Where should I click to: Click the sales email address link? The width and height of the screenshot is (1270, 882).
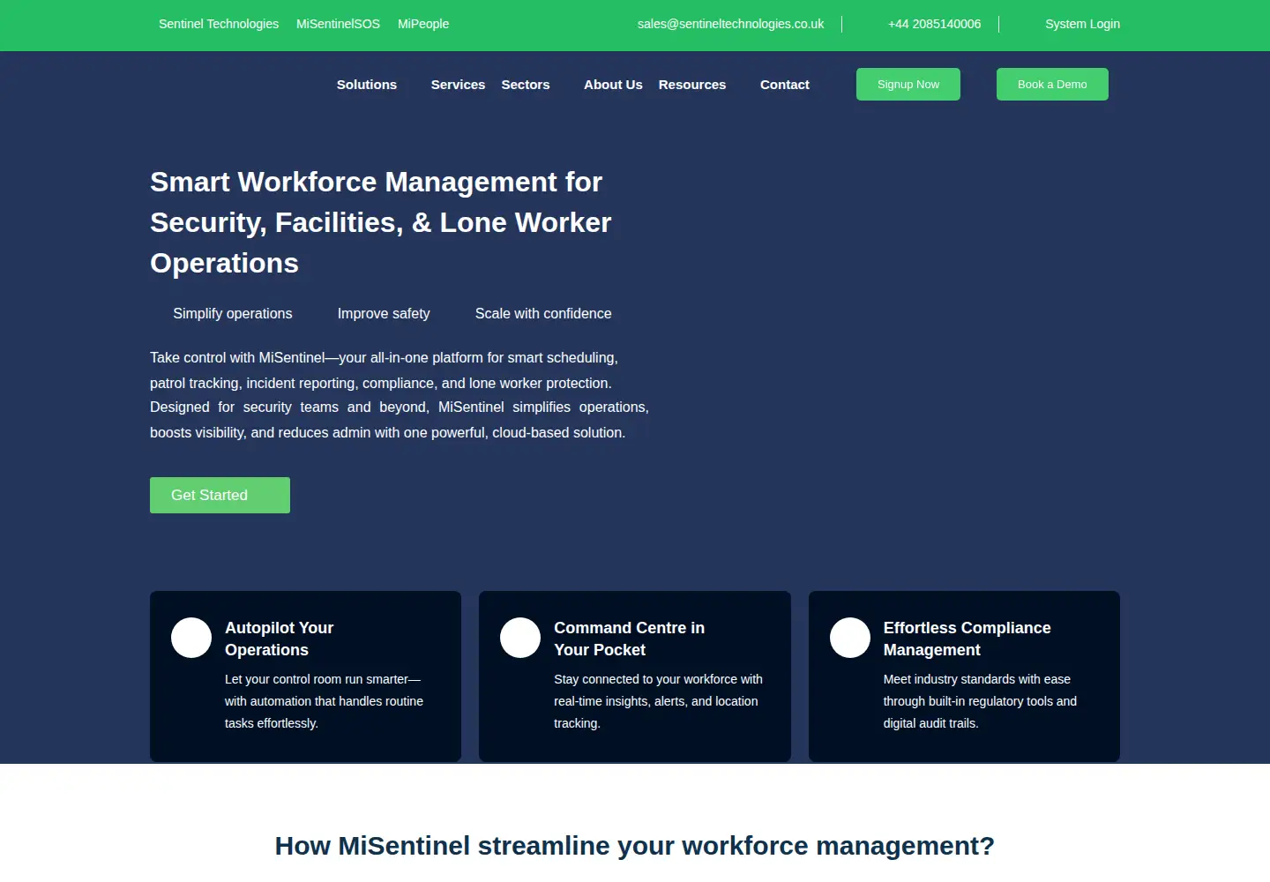tap(730, 24)
